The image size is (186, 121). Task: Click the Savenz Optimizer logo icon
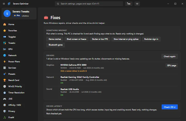pyautogui.click(x=9, y=4)
